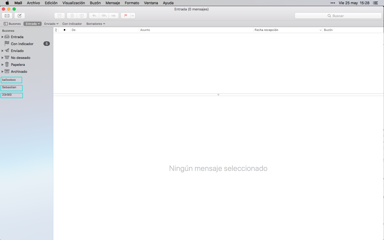Click the date and time in menu bar
Image resolution: width=384 pixels, height=240 pixels.
click(x=354, y=3)
